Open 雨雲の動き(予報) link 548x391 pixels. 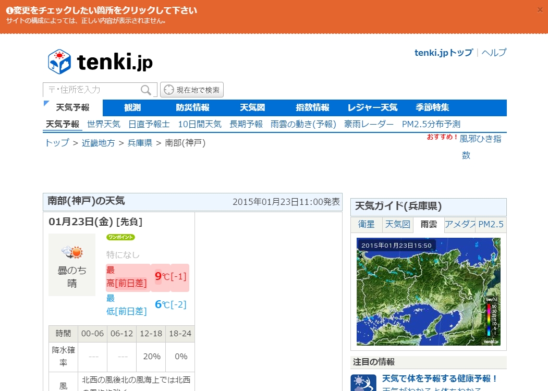303,125
